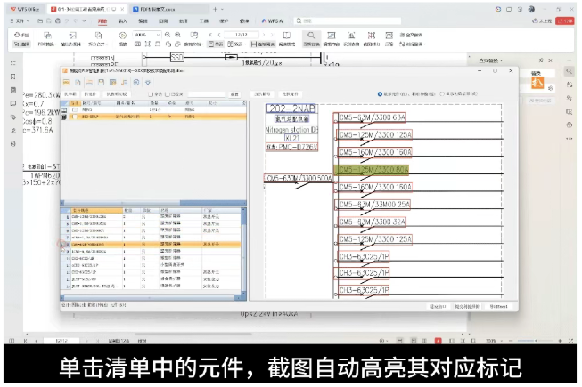This screenshot has height=387, width=582.
Task: Click the red view icon in status bar
Action: (x=438, y=341)
